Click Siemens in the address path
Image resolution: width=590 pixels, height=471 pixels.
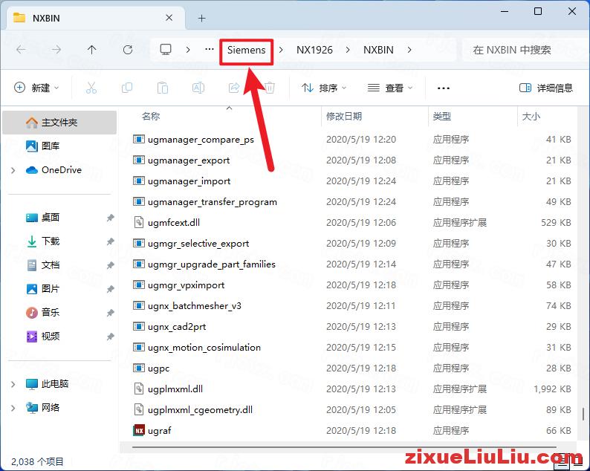[x=247, y=50]
